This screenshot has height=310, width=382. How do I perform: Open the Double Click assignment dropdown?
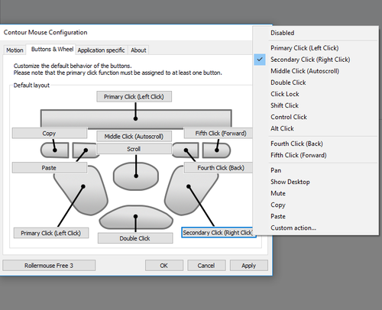point(135,238)
